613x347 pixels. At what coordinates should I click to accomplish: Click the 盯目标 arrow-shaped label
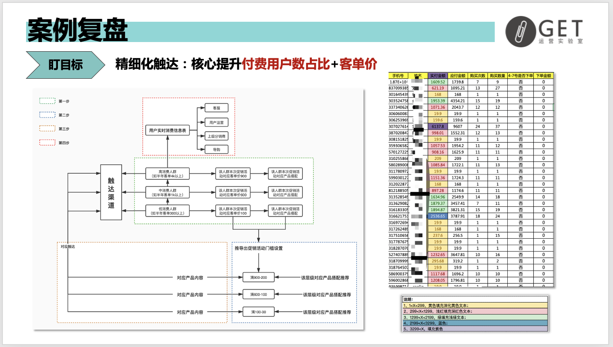[x=66, y=64]
